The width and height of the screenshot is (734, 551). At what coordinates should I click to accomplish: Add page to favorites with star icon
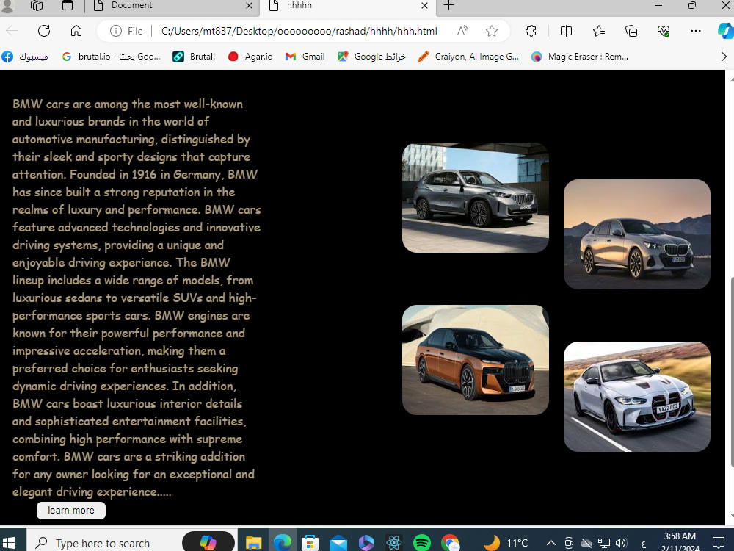pos(492,31)
